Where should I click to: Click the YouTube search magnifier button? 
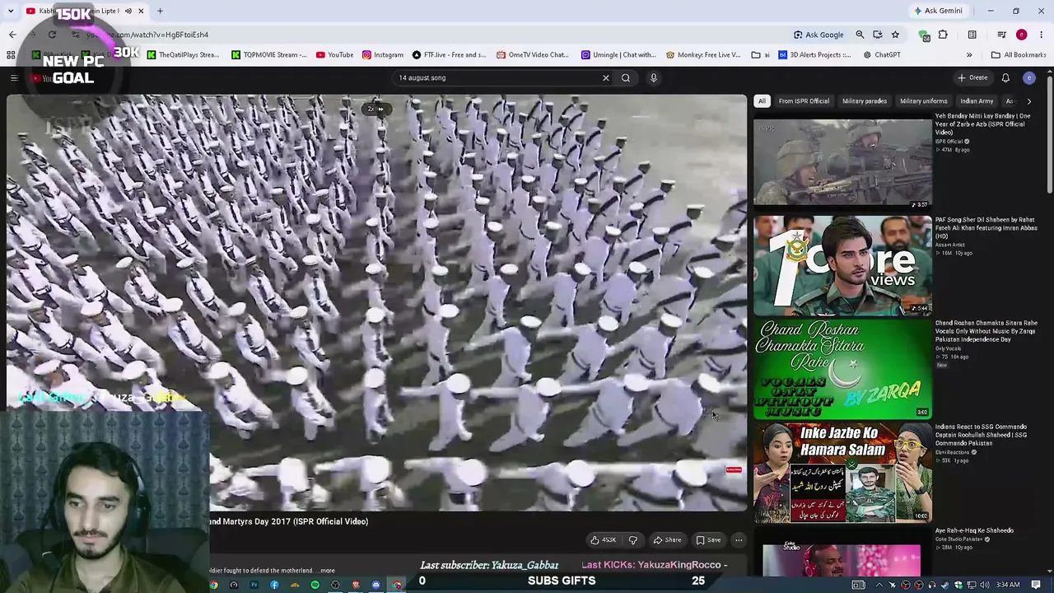tap(626, 78)
